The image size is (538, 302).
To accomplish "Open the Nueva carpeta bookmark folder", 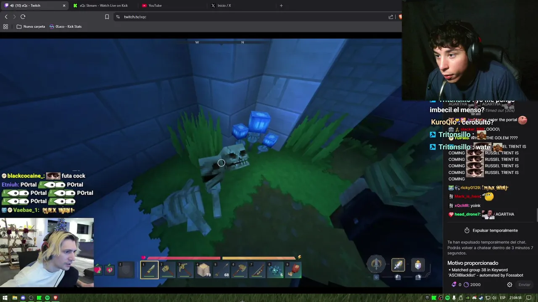I will [31, 26].
